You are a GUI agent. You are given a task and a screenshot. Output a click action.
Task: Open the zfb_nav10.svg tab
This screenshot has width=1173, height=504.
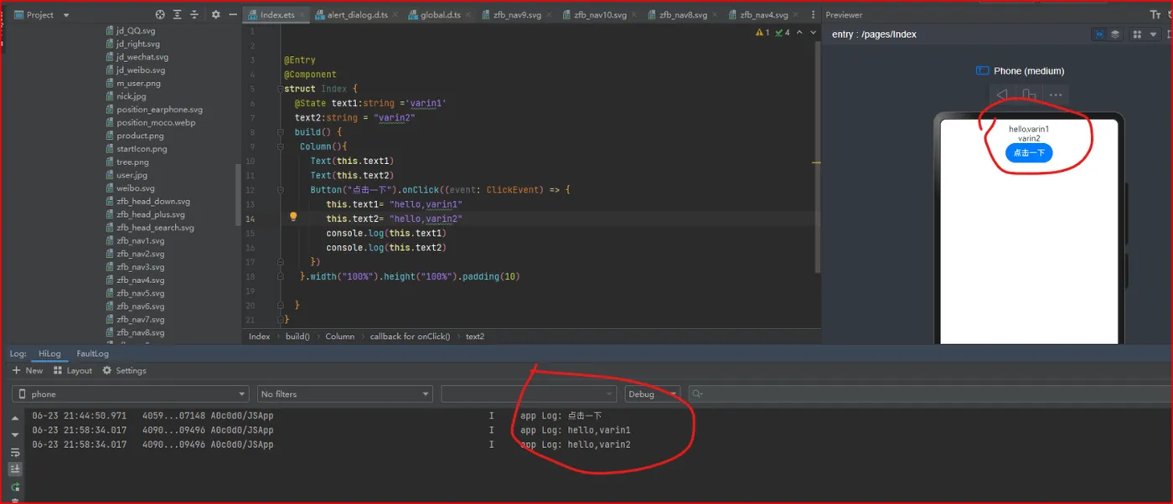(x=600, y=15)
